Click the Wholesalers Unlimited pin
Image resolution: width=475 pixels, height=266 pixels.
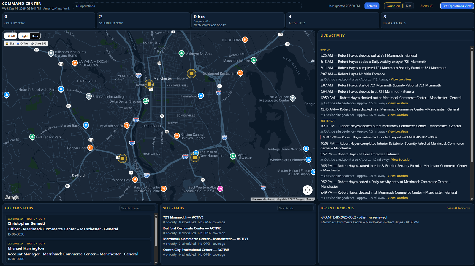tap(308, 159)
